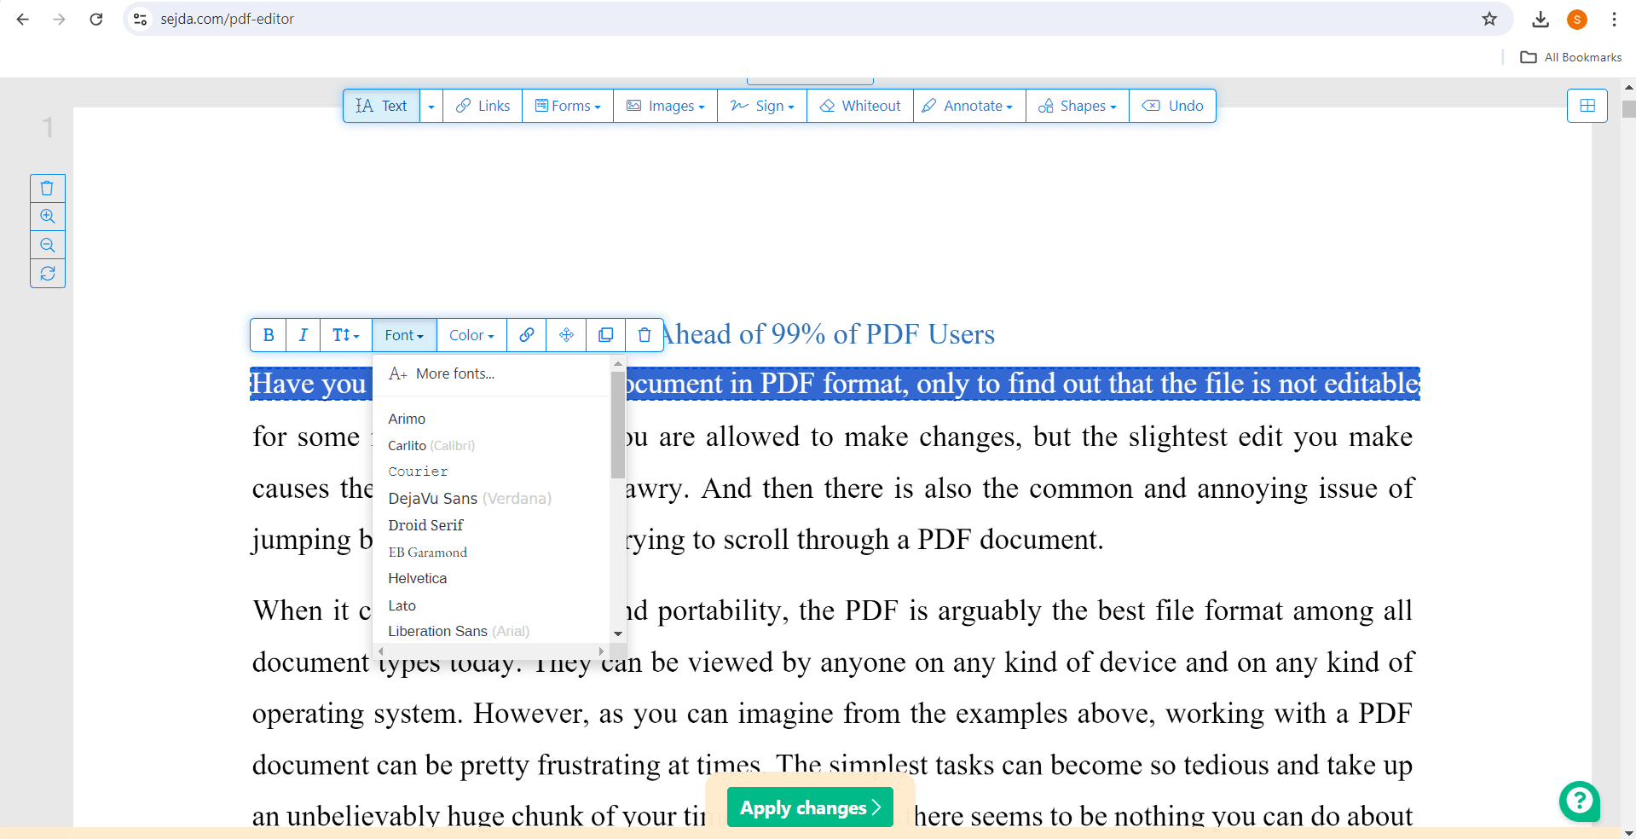Viewport: 1636px width, 839px height.
Task: Go forward in browser history
Action: (59, 19)
